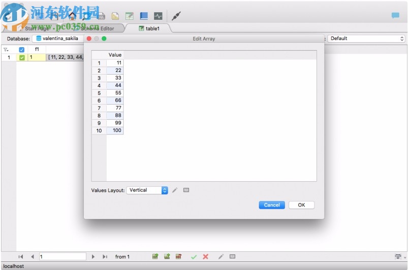Open the green table editor toolbar icon
The width and height of the screenshot is (408, 270).
130,16
